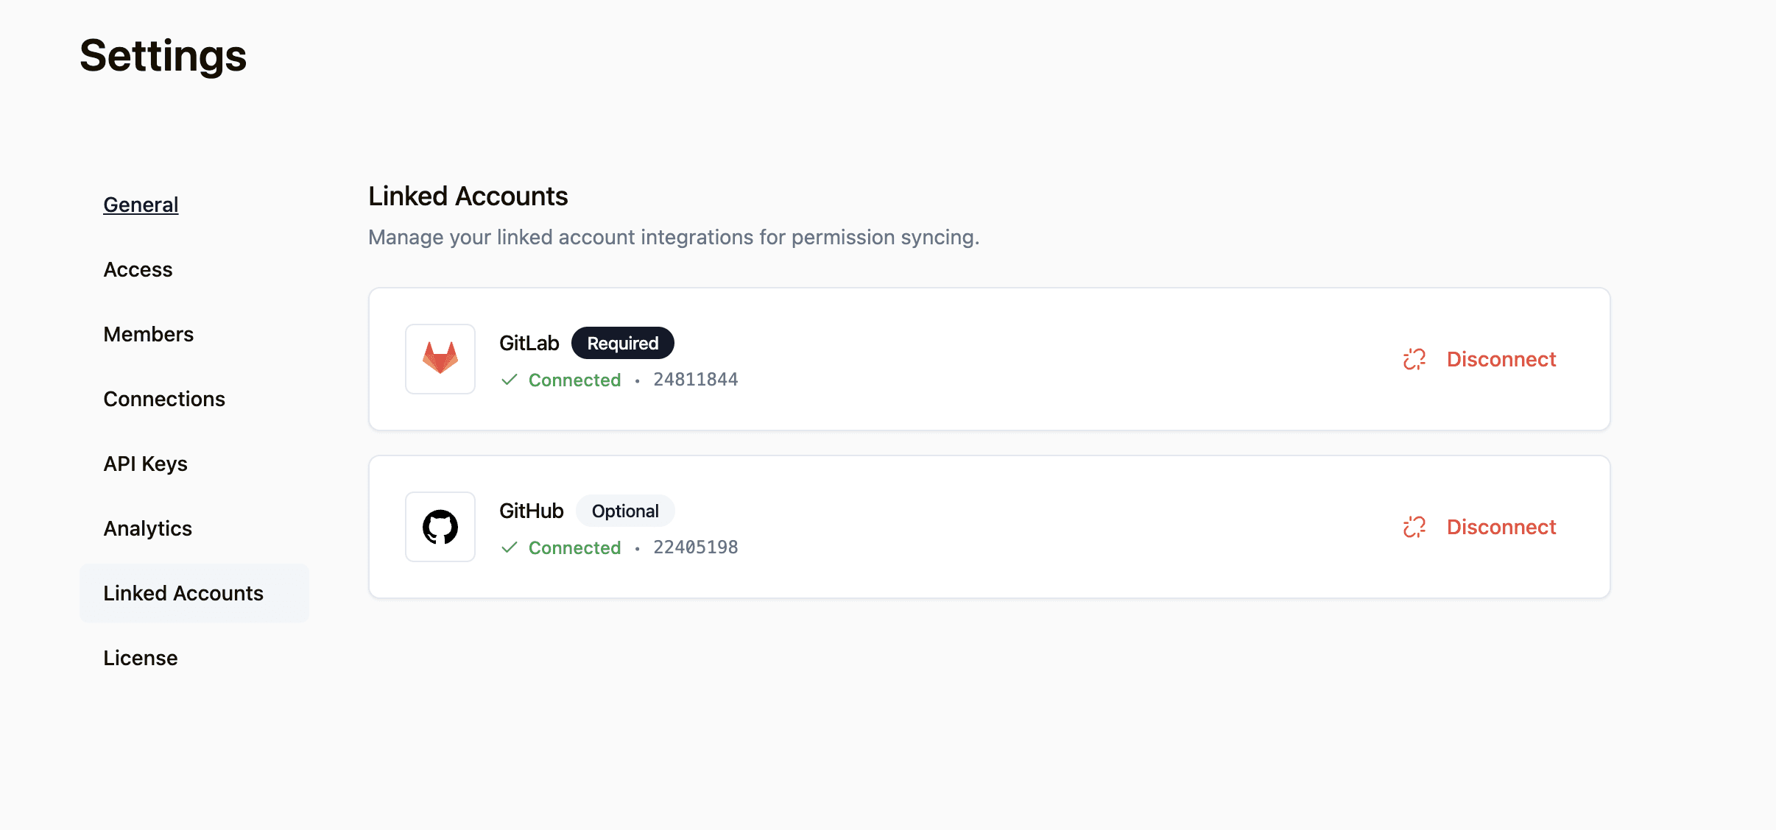1776x830 pixels.
Task: Select Analytics in the settings sidebar
Action: pos(147,528)
